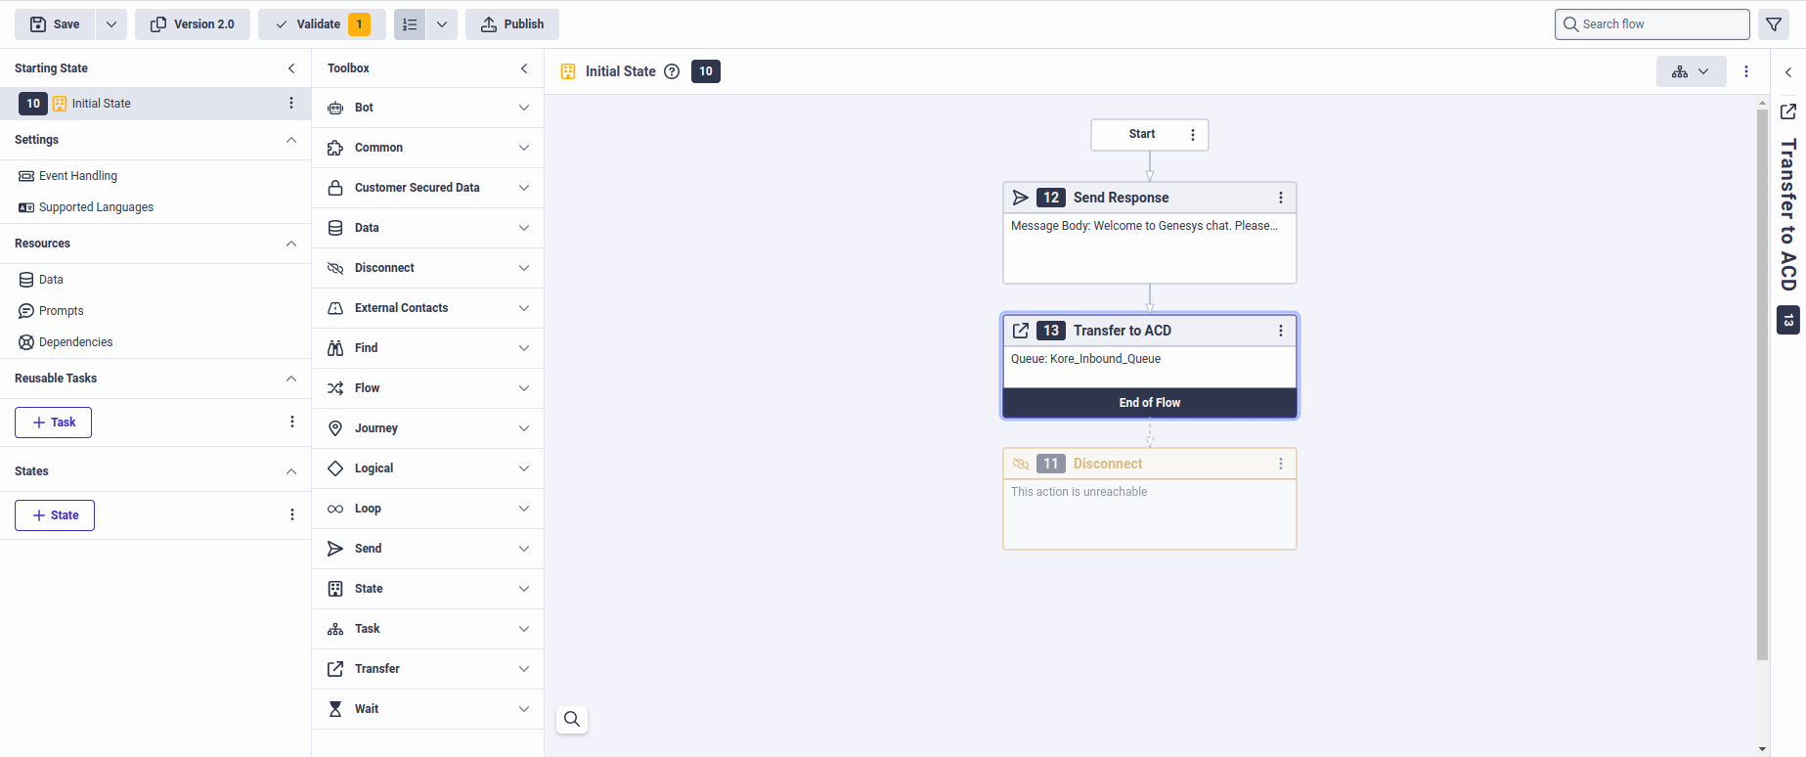Click the Initial State help icon
The image size is (1806, 757).
pyautogui.click(x=672, y=71)
